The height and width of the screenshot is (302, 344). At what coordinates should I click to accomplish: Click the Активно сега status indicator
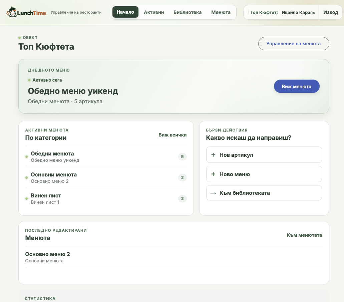click(x=45, y=80)
